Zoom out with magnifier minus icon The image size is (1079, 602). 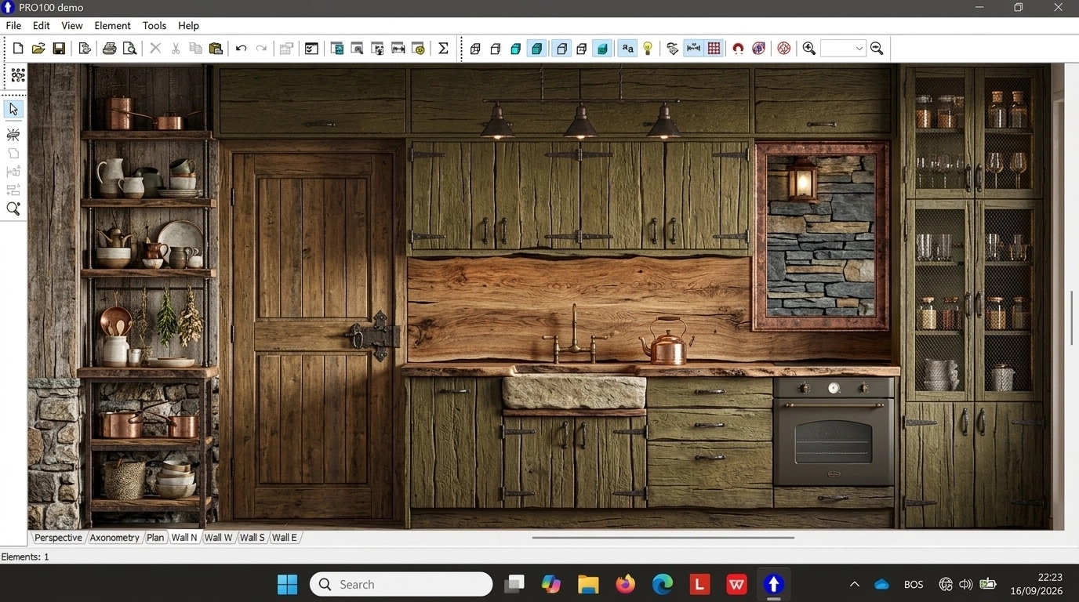tap(877, 49)
